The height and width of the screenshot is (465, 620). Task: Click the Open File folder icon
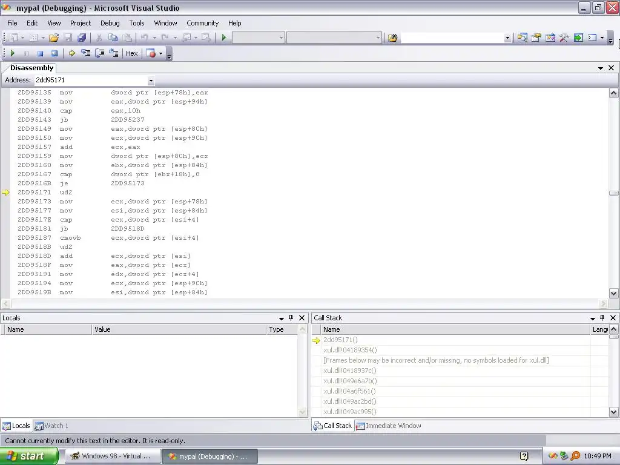click(54, 38)
